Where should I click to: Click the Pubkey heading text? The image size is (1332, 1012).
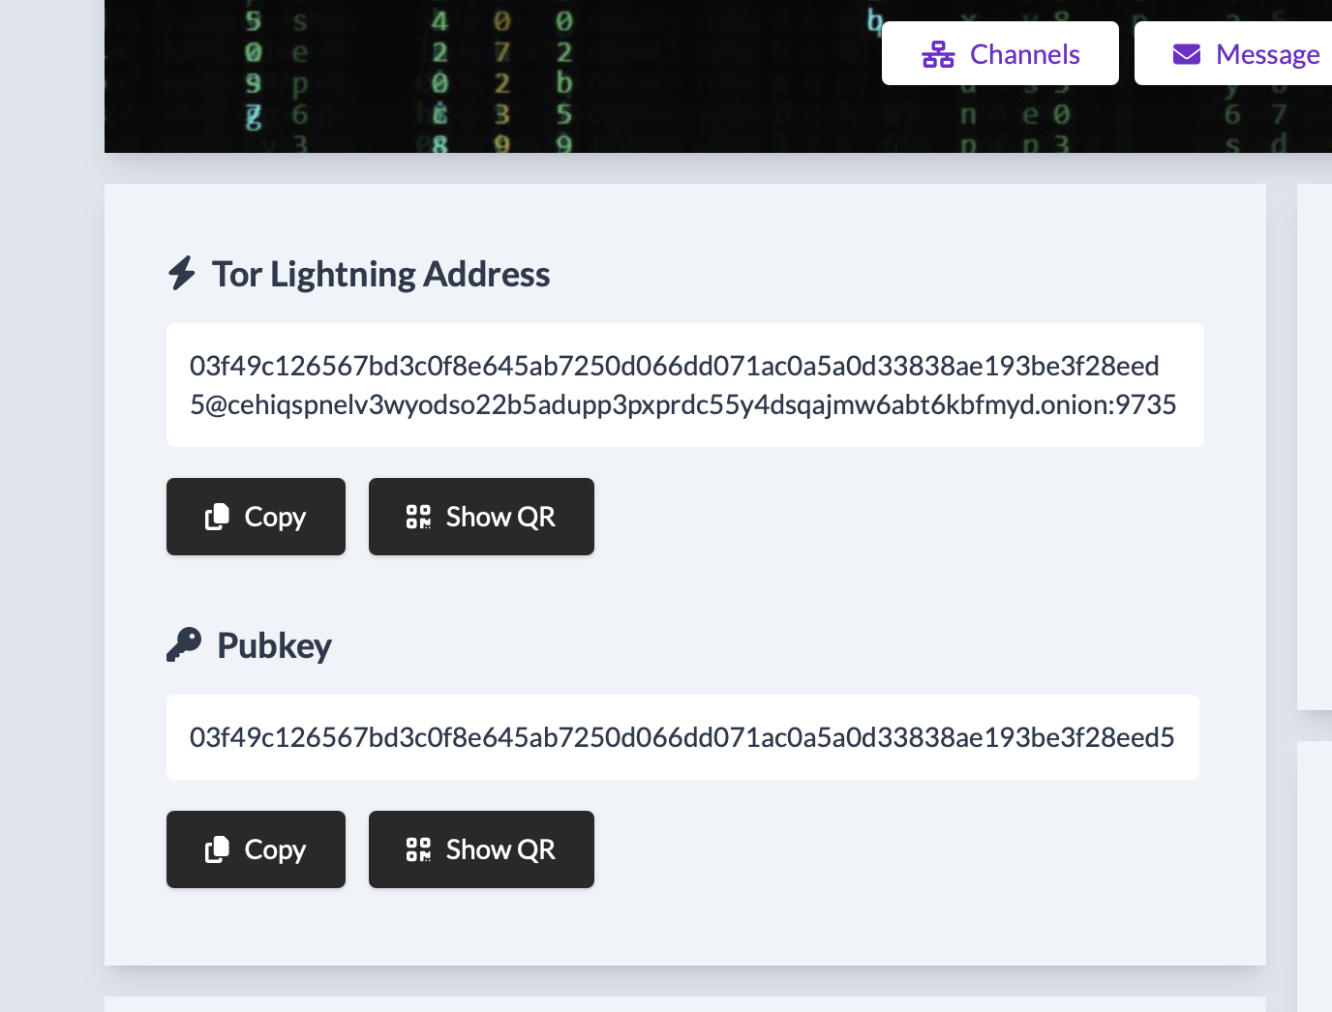click(274, 645)
